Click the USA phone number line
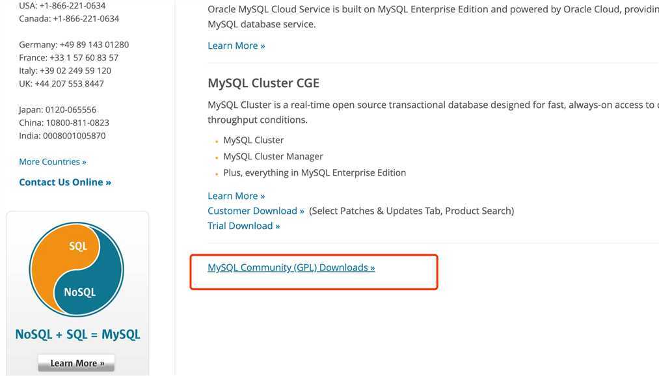This screenshot has height=376, width=659. pos(62,6)
